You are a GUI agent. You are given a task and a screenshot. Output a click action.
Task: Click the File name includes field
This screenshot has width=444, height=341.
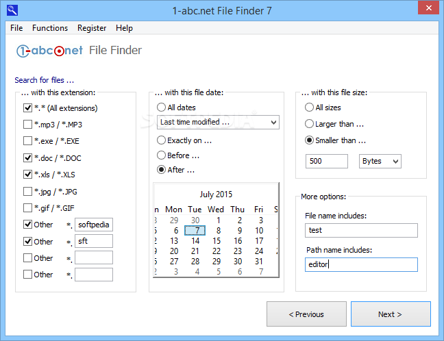pyautogui.click(x=361, y=230)
